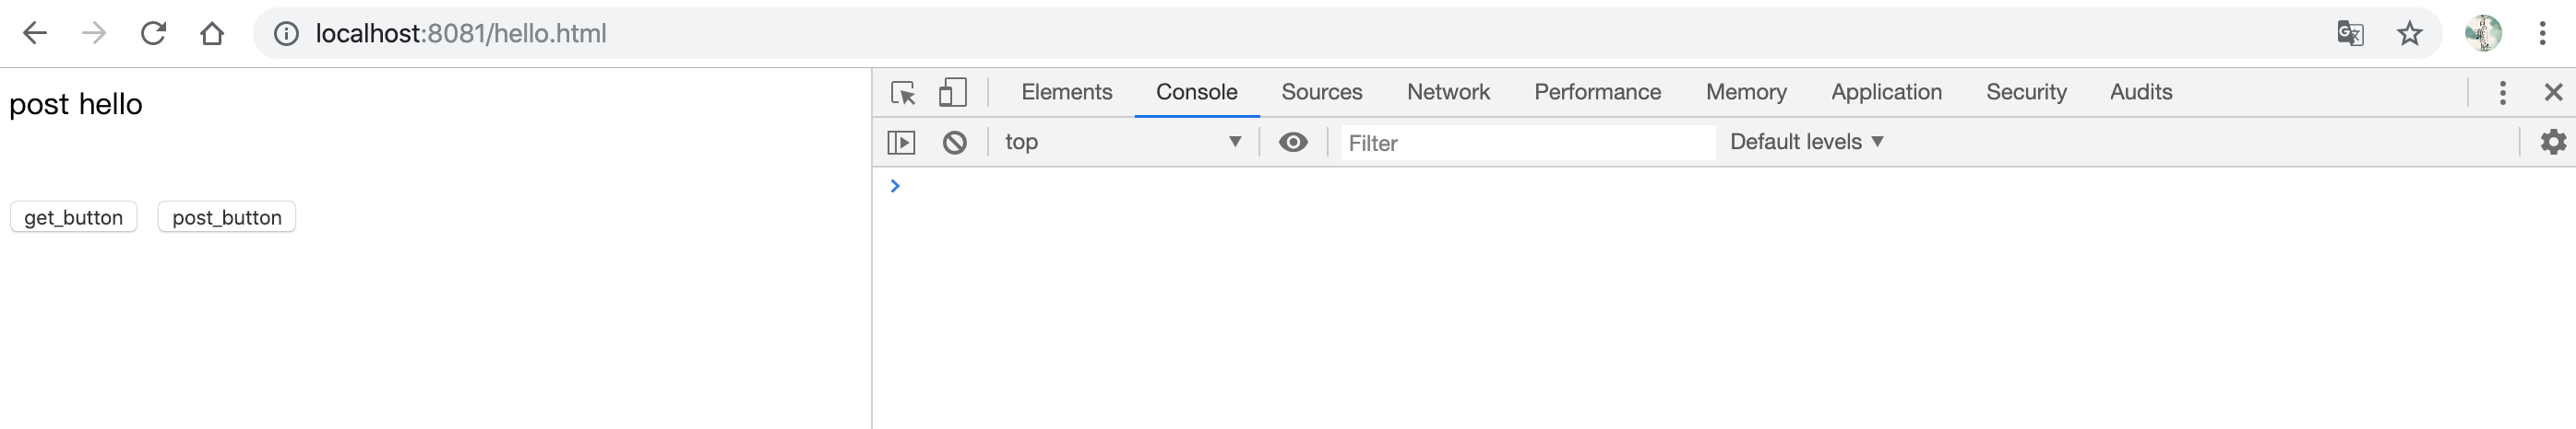Go to the browser home page

212,34
